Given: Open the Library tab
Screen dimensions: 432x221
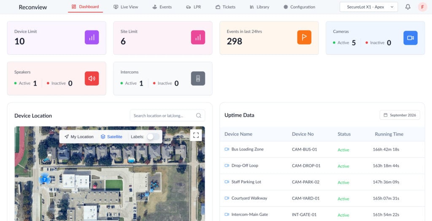Looking at the screenshot, I should tap(259, 7).
